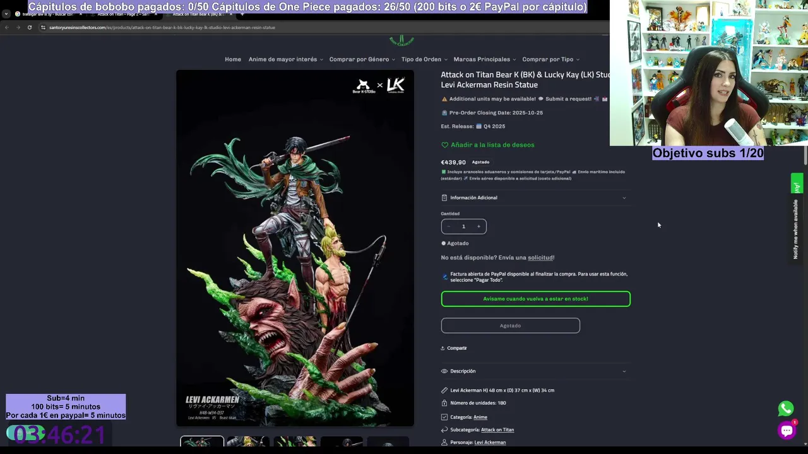Click the 'Attack on Titan Bear K' product title

point(525,79)
